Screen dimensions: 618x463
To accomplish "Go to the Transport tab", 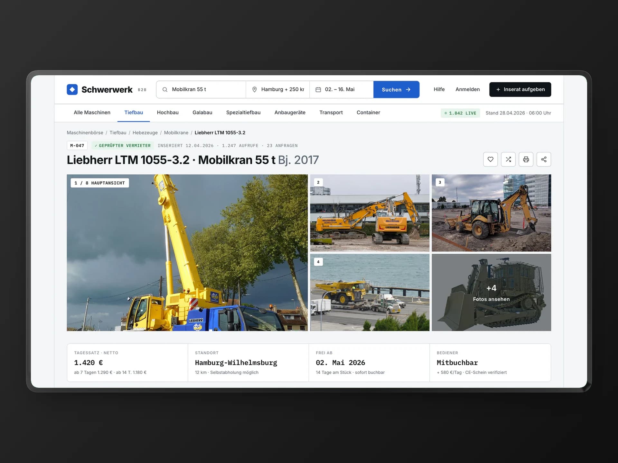I will tap(331, 113).
